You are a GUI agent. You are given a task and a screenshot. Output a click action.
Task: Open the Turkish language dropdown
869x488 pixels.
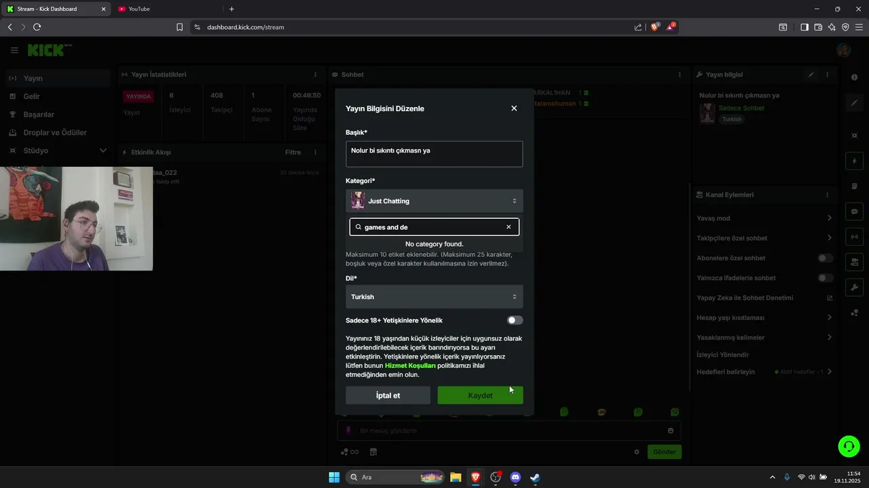point(434,297)
